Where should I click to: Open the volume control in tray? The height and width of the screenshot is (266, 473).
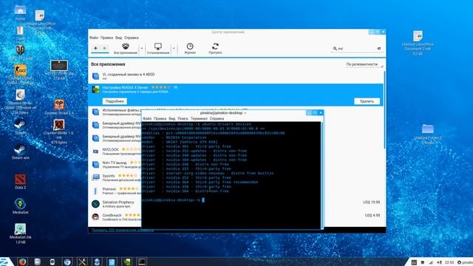point(439,262)
